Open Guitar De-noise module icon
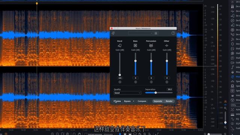Viewport: 240px width, 135px height. click(x=232, y=63)
